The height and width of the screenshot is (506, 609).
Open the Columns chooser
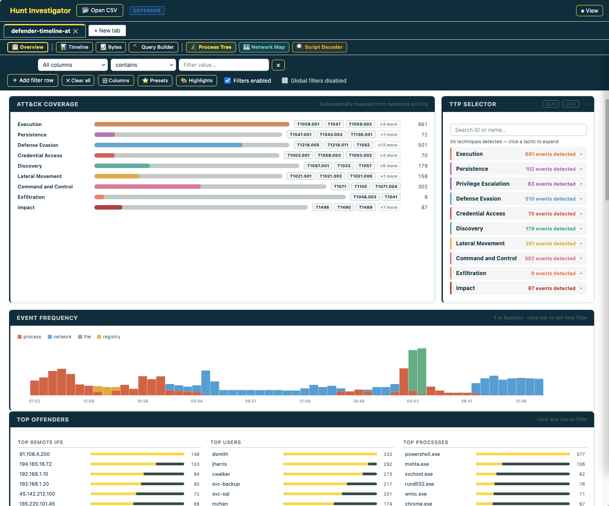(116, 80)
